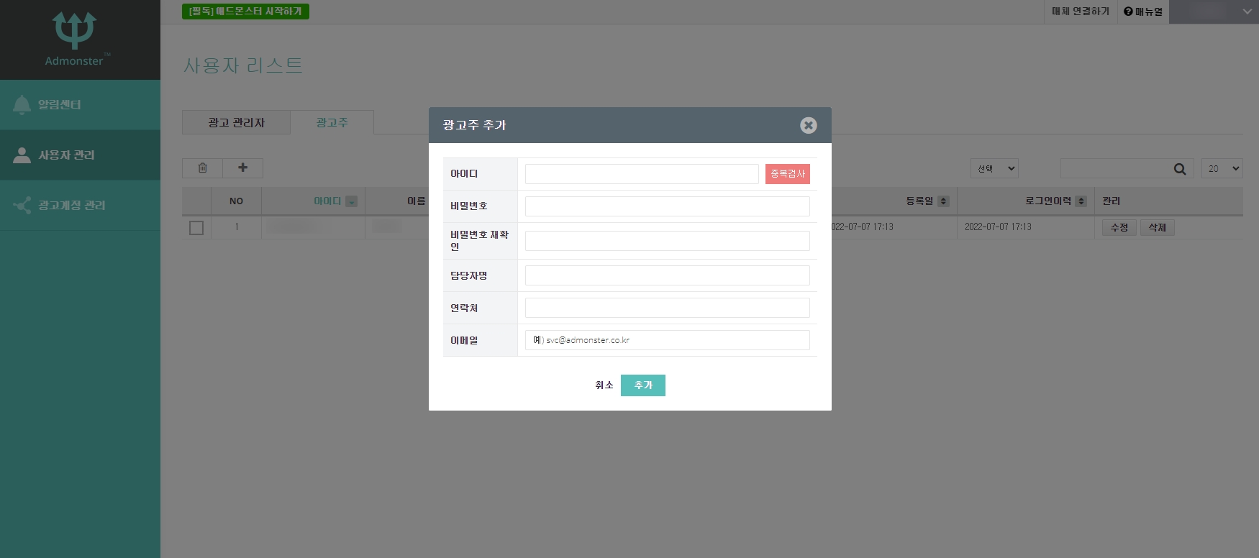Sort by registration date arrows

click(x=943, y=201)
